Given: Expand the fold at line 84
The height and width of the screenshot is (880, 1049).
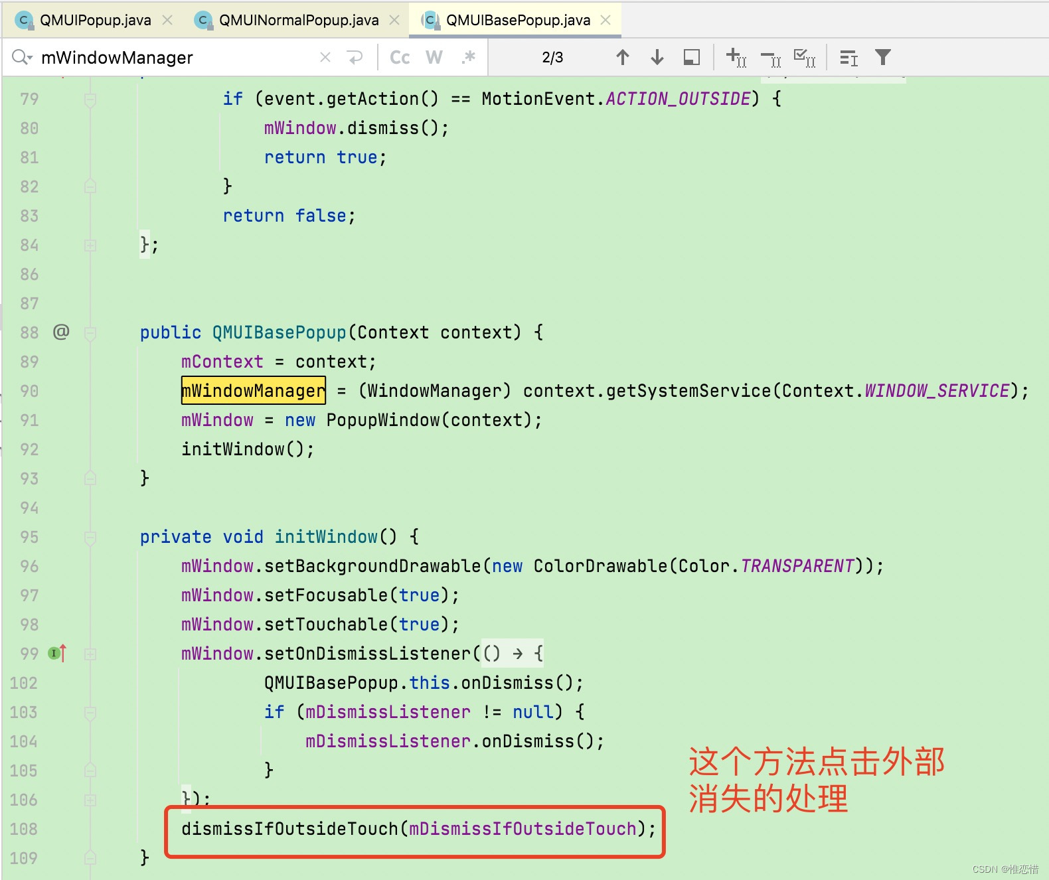Looking at the screenshot, I should (90, 246).
